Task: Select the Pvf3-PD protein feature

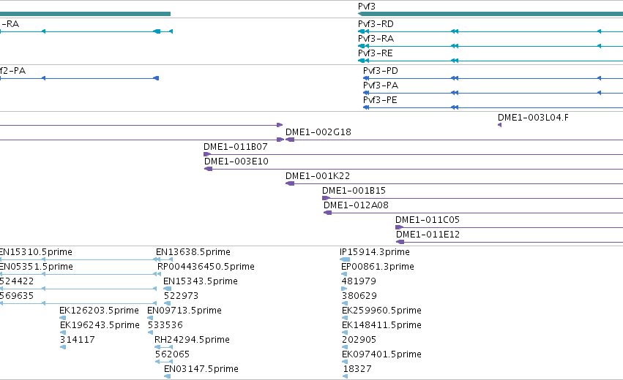Action: (x=380, y=71)
